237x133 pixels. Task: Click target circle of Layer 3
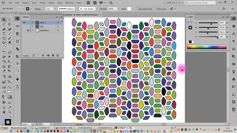pyautogui.click(x=58, y=23)
